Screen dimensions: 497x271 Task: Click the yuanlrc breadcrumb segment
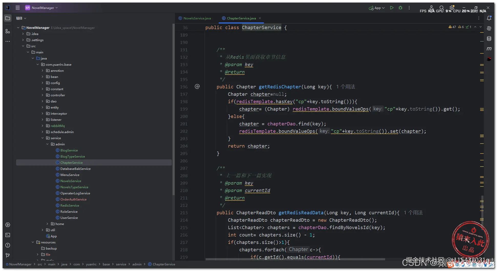(x=91, y=264)
